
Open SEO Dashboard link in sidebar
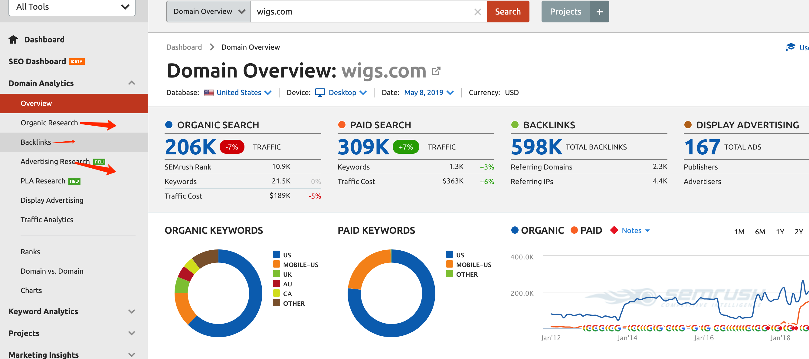pos(37,61)
